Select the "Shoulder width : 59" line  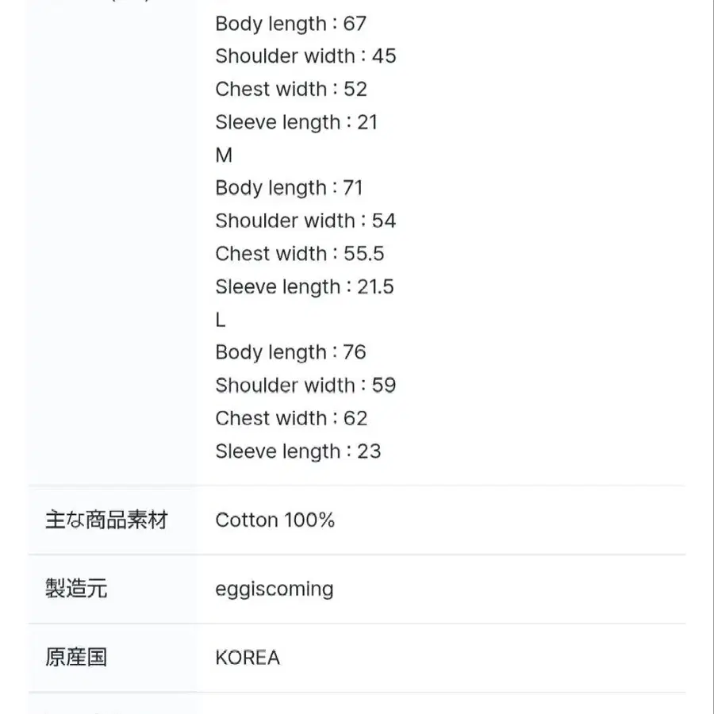coord(305,386)
